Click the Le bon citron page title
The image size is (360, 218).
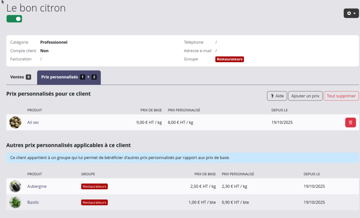(x=36, y=8)
